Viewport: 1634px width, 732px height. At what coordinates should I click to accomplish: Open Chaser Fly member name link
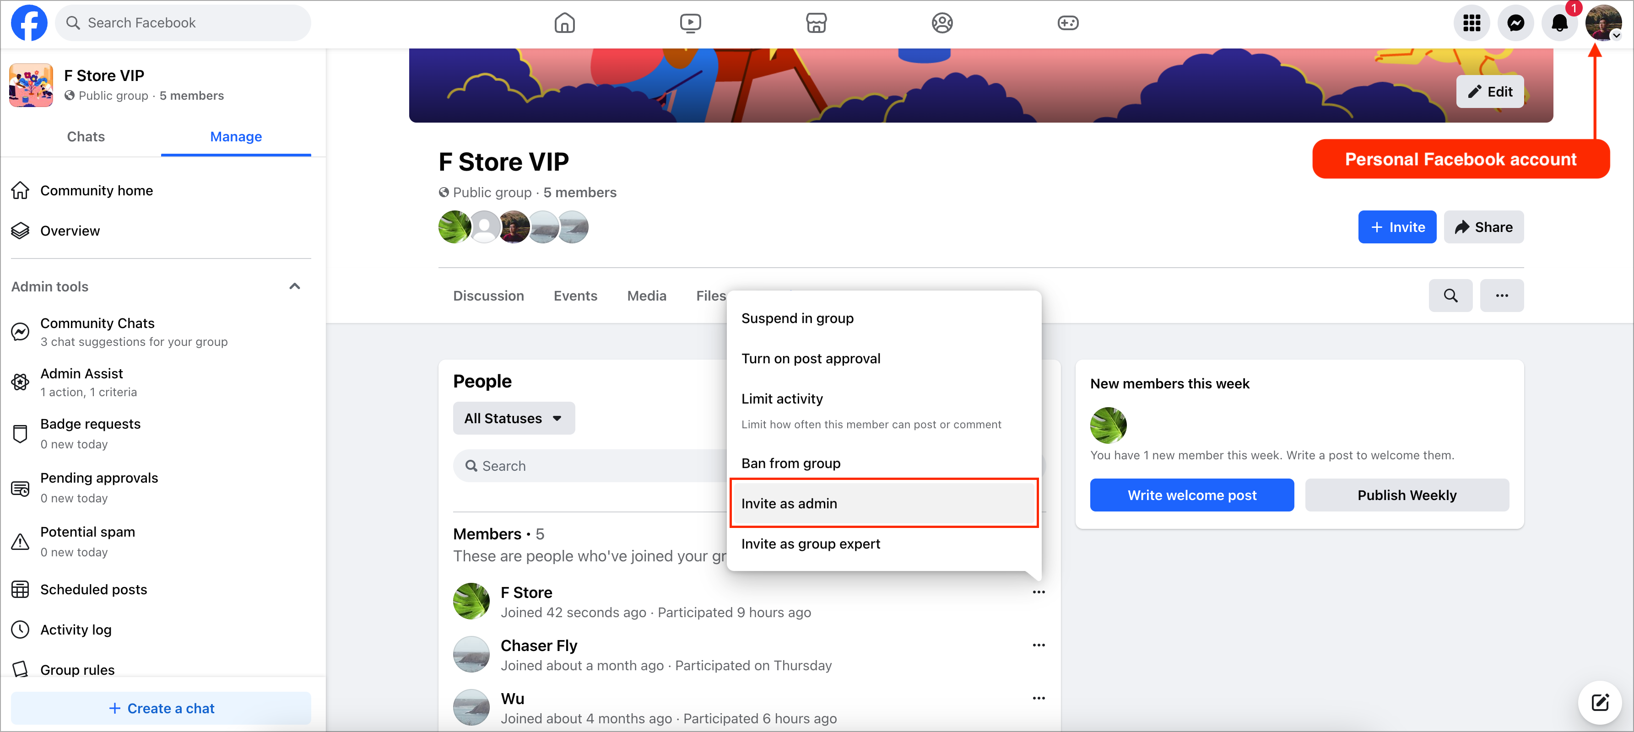click(539, 646)
